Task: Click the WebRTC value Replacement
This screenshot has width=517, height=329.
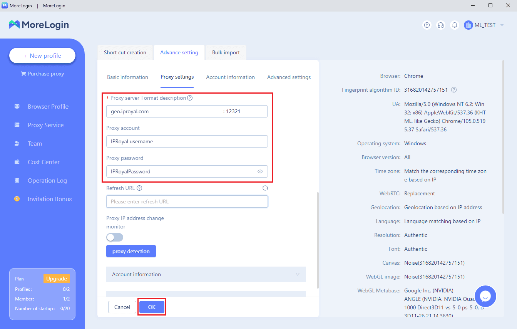Action: (x=420, y=193)
